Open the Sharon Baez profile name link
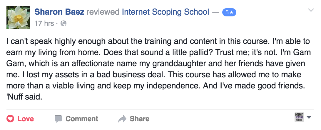The height and width of the screenshot is (130, 321). [x=59, y=12]
